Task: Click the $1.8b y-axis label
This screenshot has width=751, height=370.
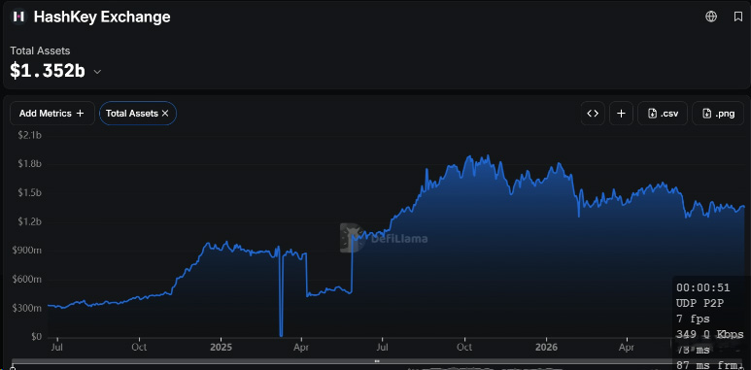Action: 30,164
